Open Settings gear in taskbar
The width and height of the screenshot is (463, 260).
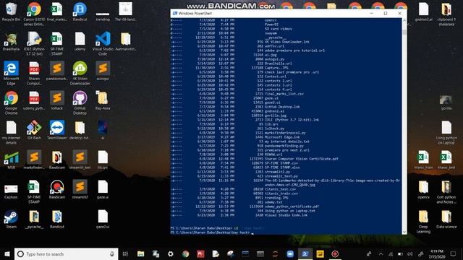tap(171, 253)
